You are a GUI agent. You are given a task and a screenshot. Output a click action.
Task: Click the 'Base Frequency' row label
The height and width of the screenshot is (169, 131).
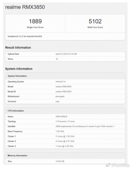[x=15, y=131]
